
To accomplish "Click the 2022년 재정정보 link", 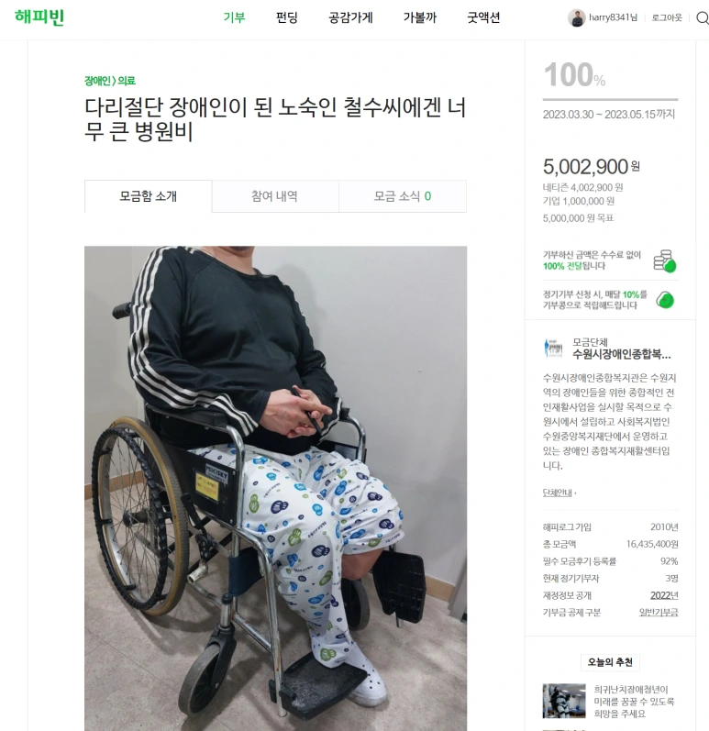I will pyautogui.click(x=664, y=595).
